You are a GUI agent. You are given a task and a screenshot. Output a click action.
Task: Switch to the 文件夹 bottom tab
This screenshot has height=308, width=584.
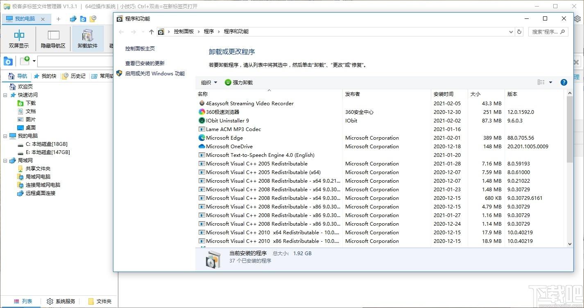100,301
